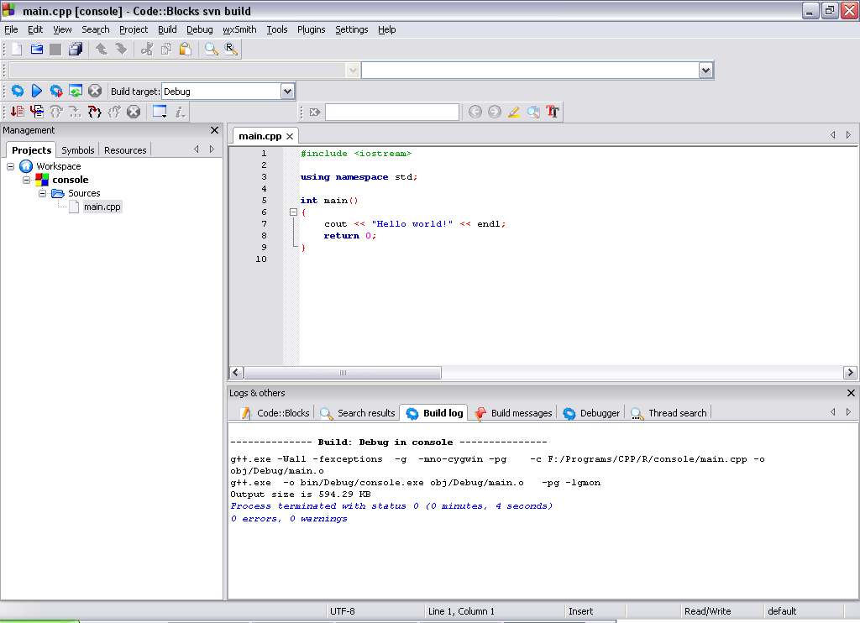The image size is (860, 623).
Task: Close the main.cpp editor tab
Action: (290, 136)
